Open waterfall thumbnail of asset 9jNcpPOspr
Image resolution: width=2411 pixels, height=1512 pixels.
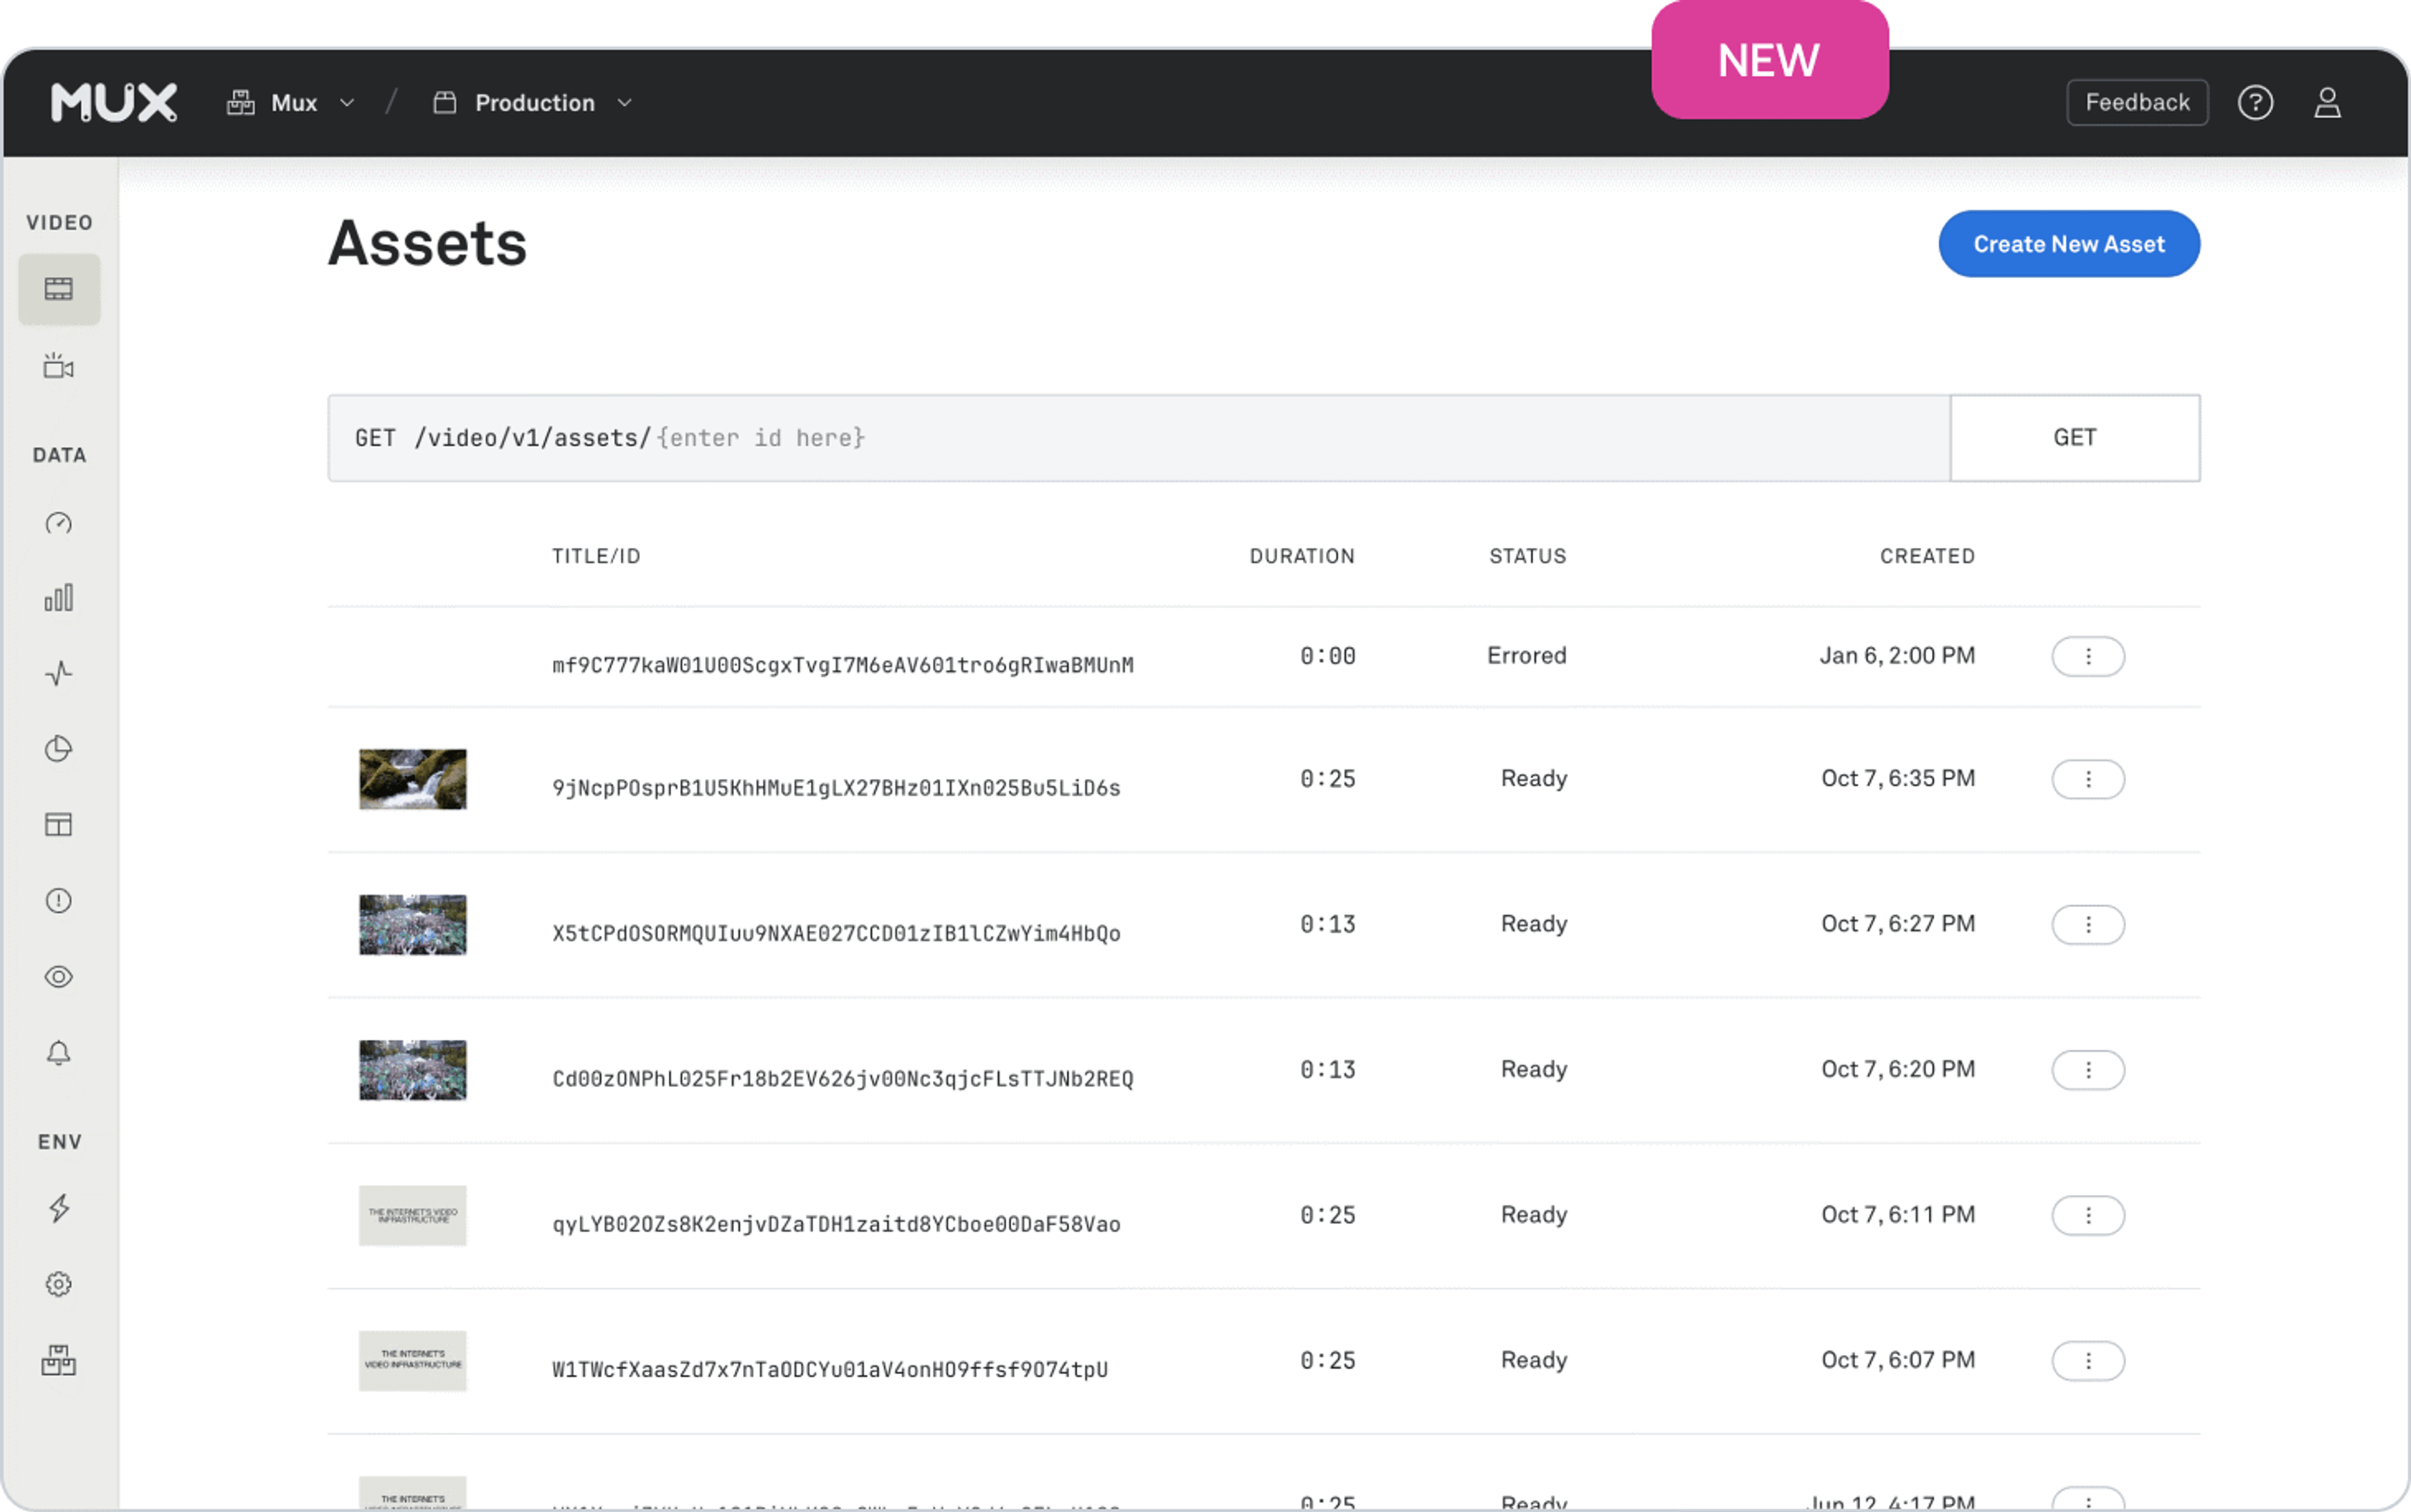click(x=413, y=779)
